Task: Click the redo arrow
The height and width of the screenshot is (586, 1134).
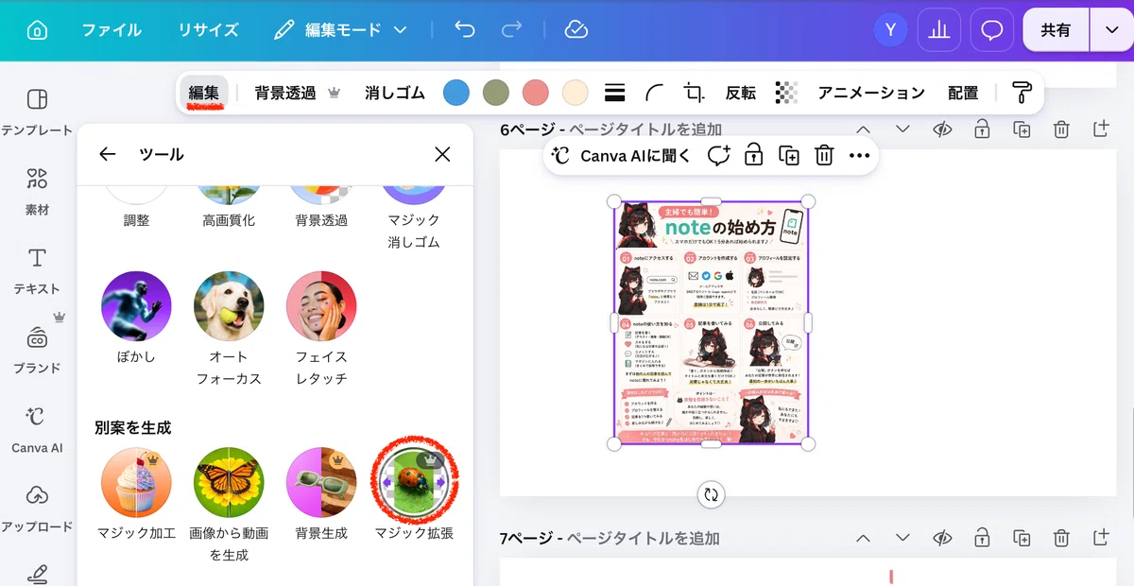Action: click(511, 30)
